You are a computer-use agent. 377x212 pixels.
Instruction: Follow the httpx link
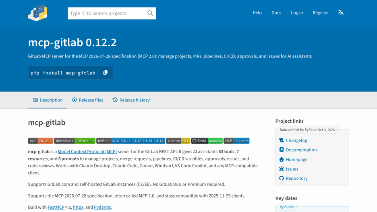(78, 207)
